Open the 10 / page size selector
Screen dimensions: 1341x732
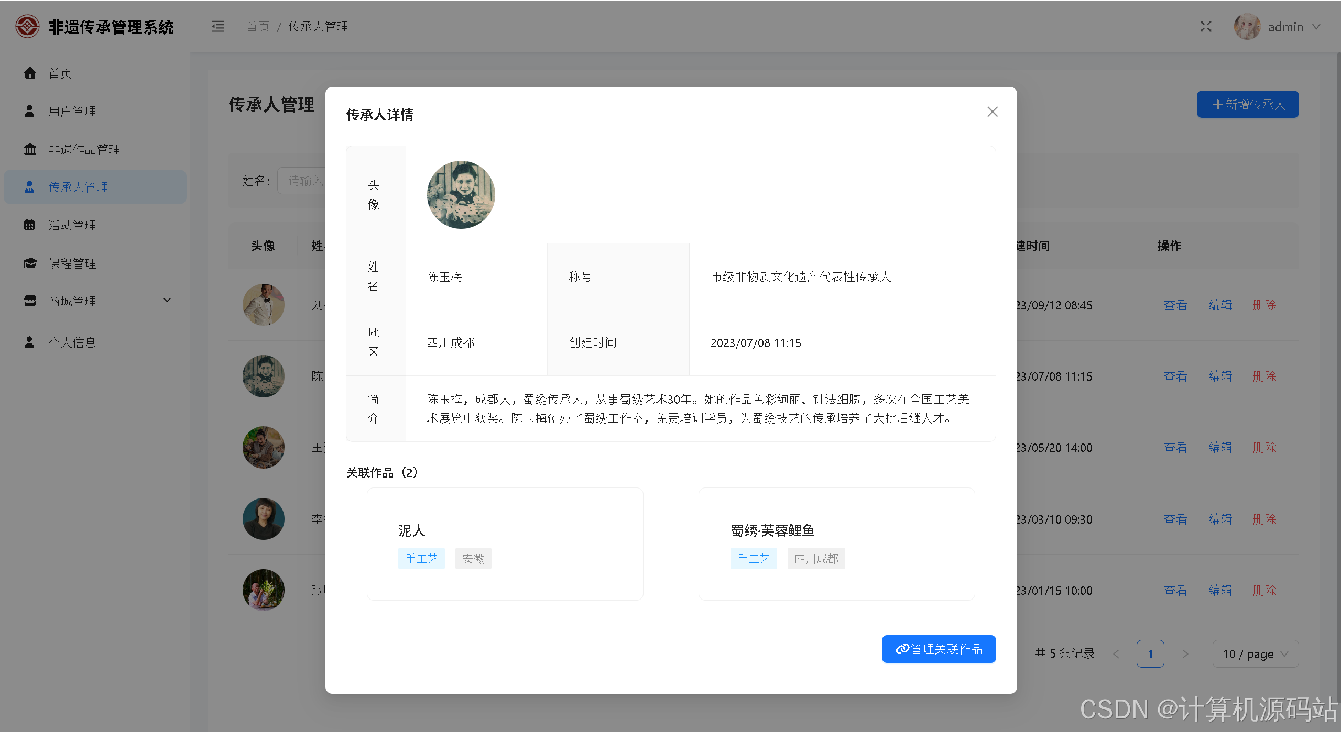1255,653
